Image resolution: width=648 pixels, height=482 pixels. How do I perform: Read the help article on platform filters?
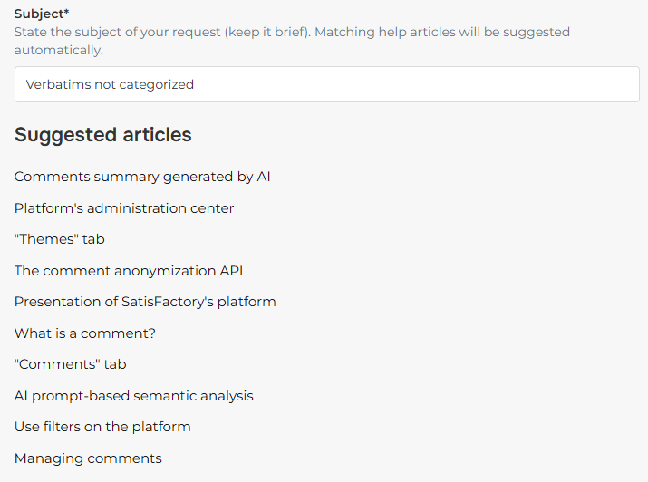click(x=102, y=427)
